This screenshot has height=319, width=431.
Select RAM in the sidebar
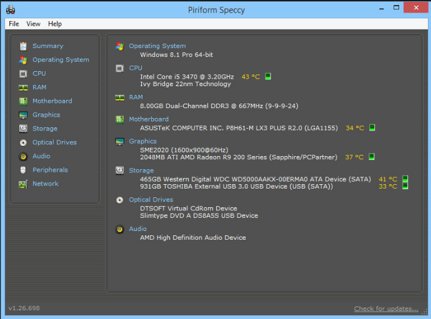pyautogui.click(x=39, y=87)
